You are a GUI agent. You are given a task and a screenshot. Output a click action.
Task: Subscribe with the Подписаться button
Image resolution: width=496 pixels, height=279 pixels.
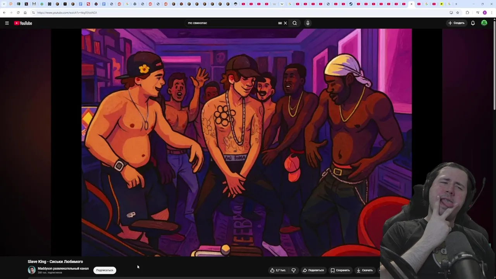[105, 270]
